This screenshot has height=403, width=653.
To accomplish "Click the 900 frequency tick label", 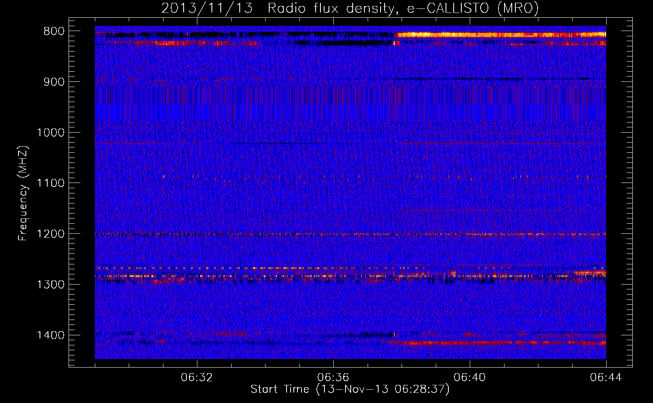I will (54, 82).
